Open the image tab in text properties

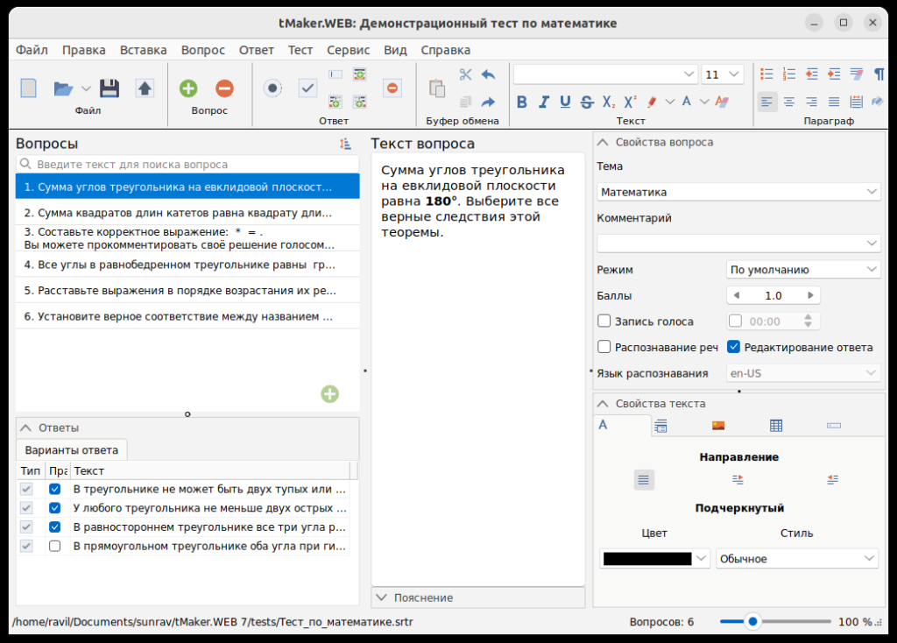tap(718, 425)
